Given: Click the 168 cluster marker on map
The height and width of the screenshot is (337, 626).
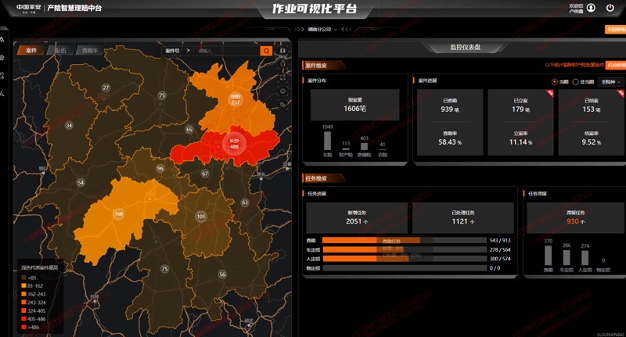Looking at the screenshot, I should click(119, 213).
